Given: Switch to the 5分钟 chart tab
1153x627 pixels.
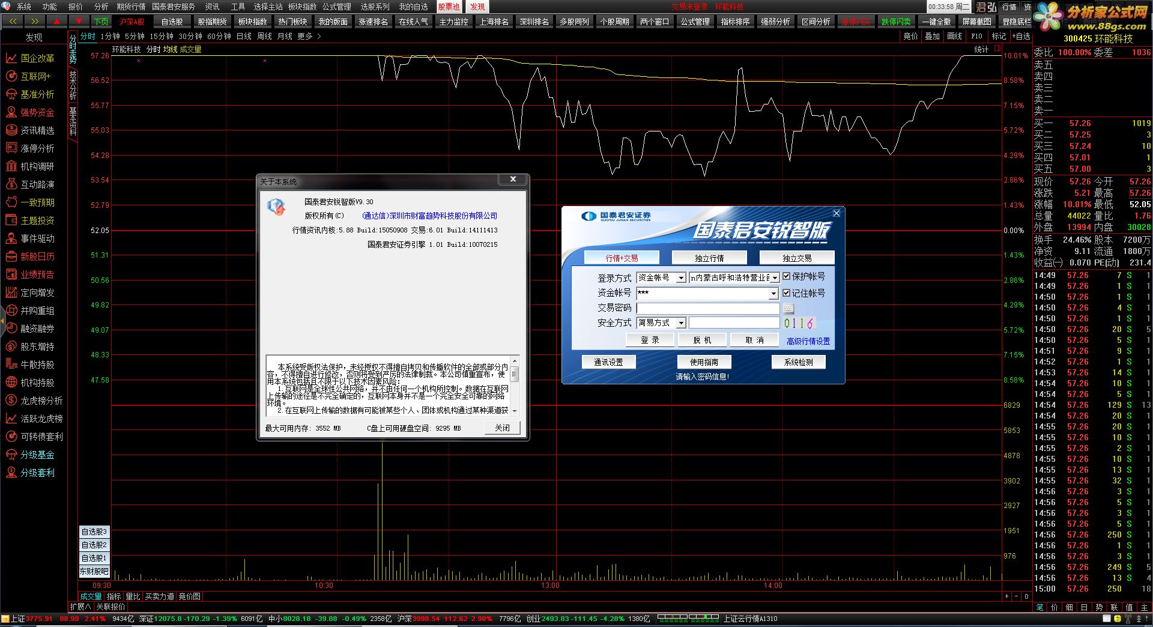Looking at the screenshot, I should [135, 37].
